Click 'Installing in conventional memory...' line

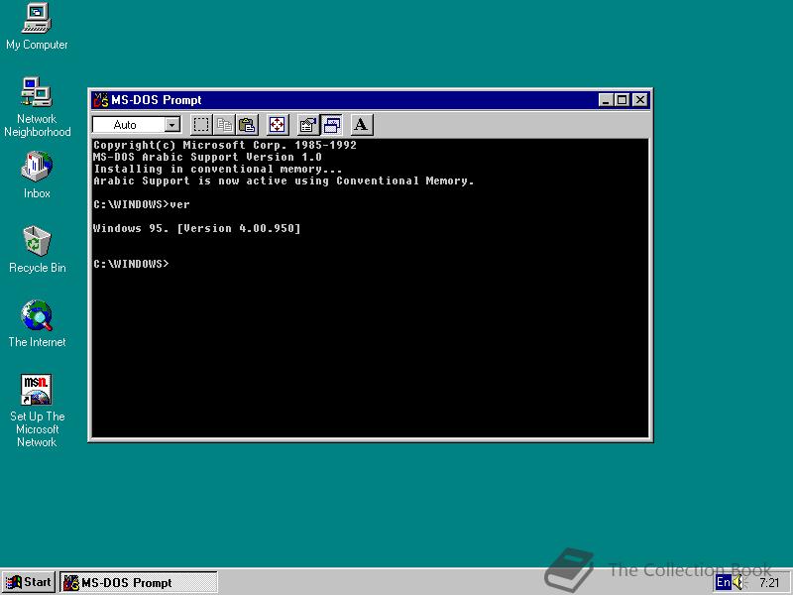217,169
